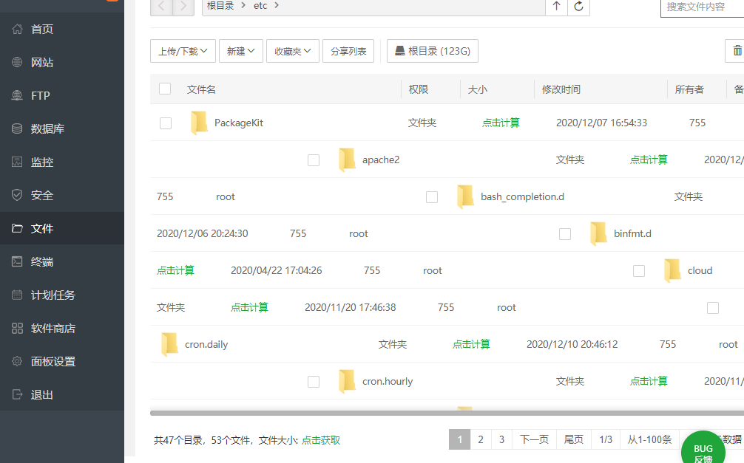Viewport: 744px width, 463px height.
Task: Check the binfmt.d folder checkbox
Action: point(565,234)
